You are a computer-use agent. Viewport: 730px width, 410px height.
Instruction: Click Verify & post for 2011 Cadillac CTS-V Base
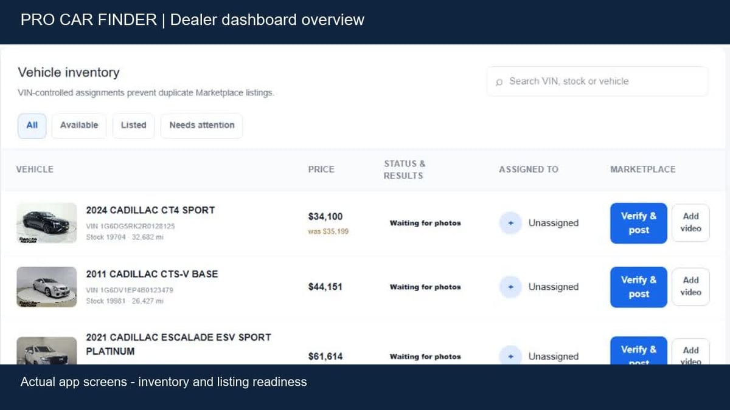point(639,287)
